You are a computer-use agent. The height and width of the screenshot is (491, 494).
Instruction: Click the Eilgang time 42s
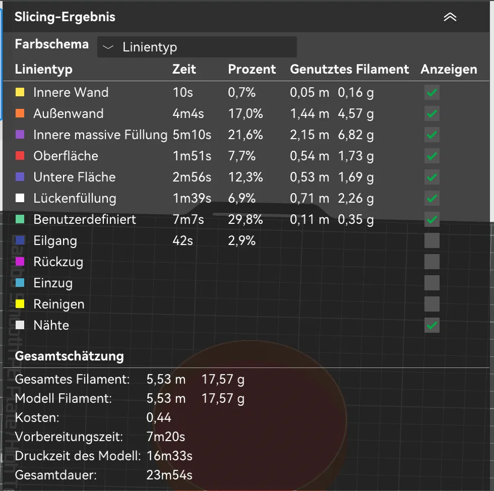[x=182, y=240]
